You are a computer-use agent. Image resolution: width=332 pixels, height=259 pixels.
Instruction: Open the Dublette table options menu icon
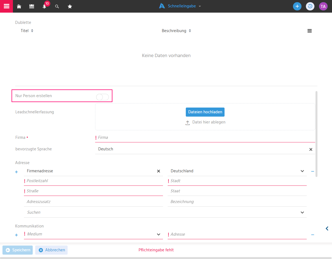(x=309, y=31)
